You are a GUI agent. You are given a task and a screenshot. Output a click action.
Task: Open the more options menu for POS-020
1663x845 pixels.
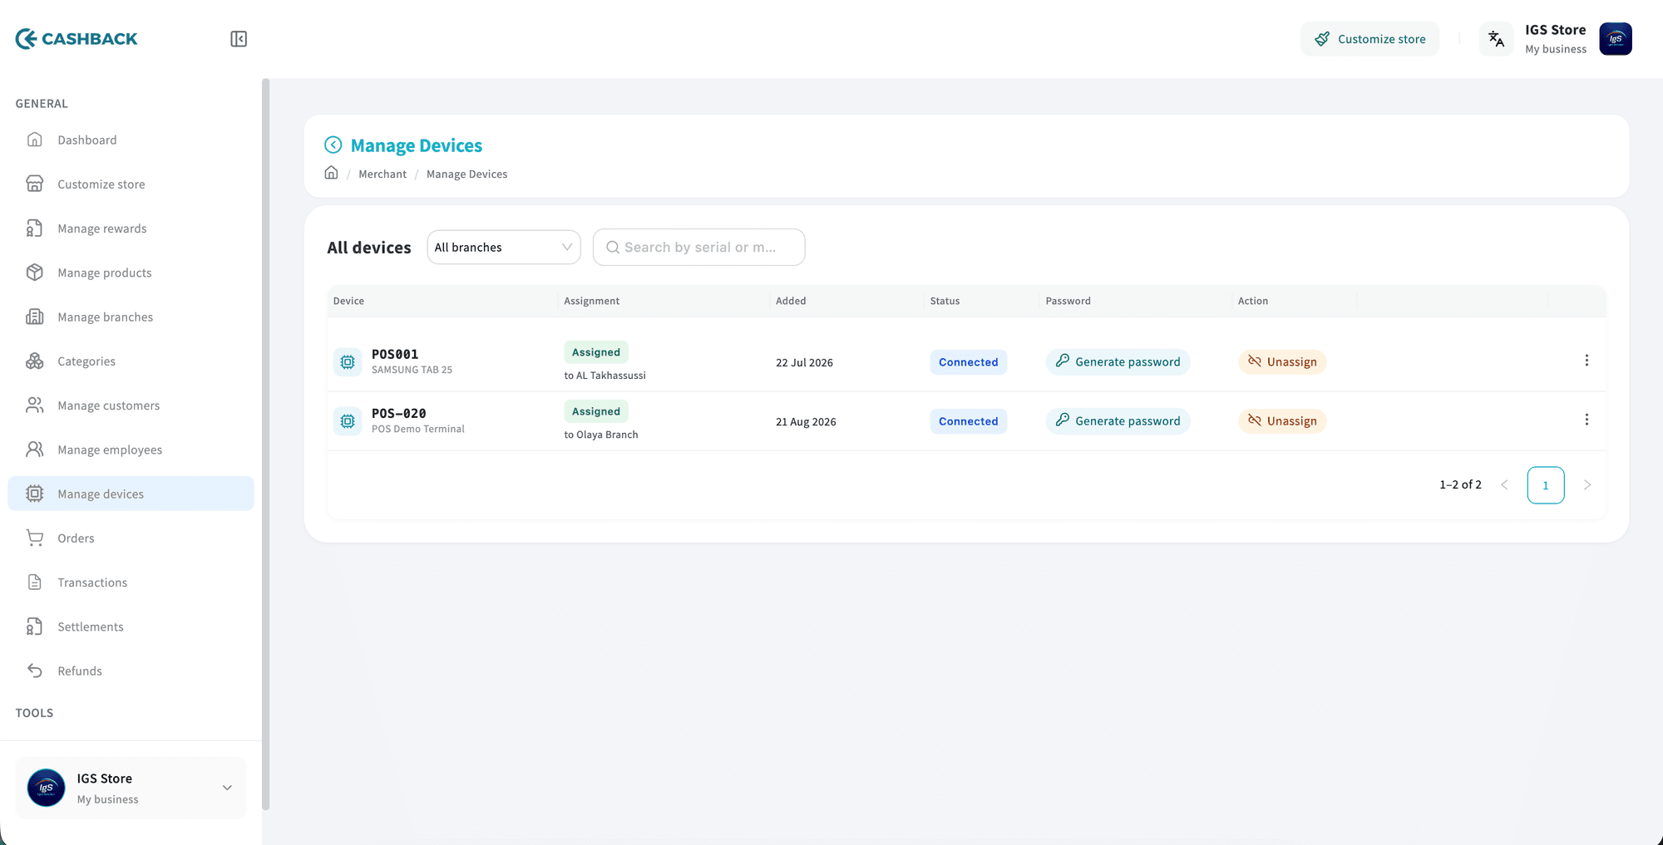tap(1587, 420)
